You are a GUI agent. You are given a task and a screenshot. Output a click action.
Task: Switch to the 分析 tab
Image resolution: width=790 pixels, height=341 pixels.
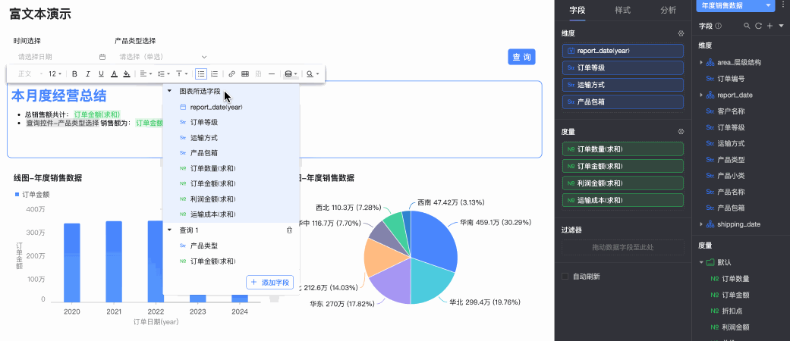(x=668, y=10)
